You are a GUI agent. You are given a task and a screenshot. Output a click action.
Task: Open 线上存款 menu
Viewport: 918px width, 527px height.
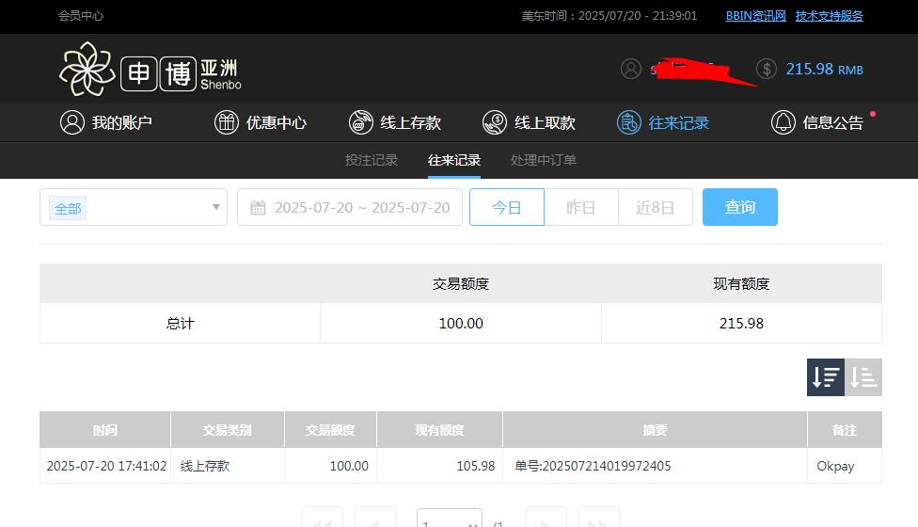point(395,122)
